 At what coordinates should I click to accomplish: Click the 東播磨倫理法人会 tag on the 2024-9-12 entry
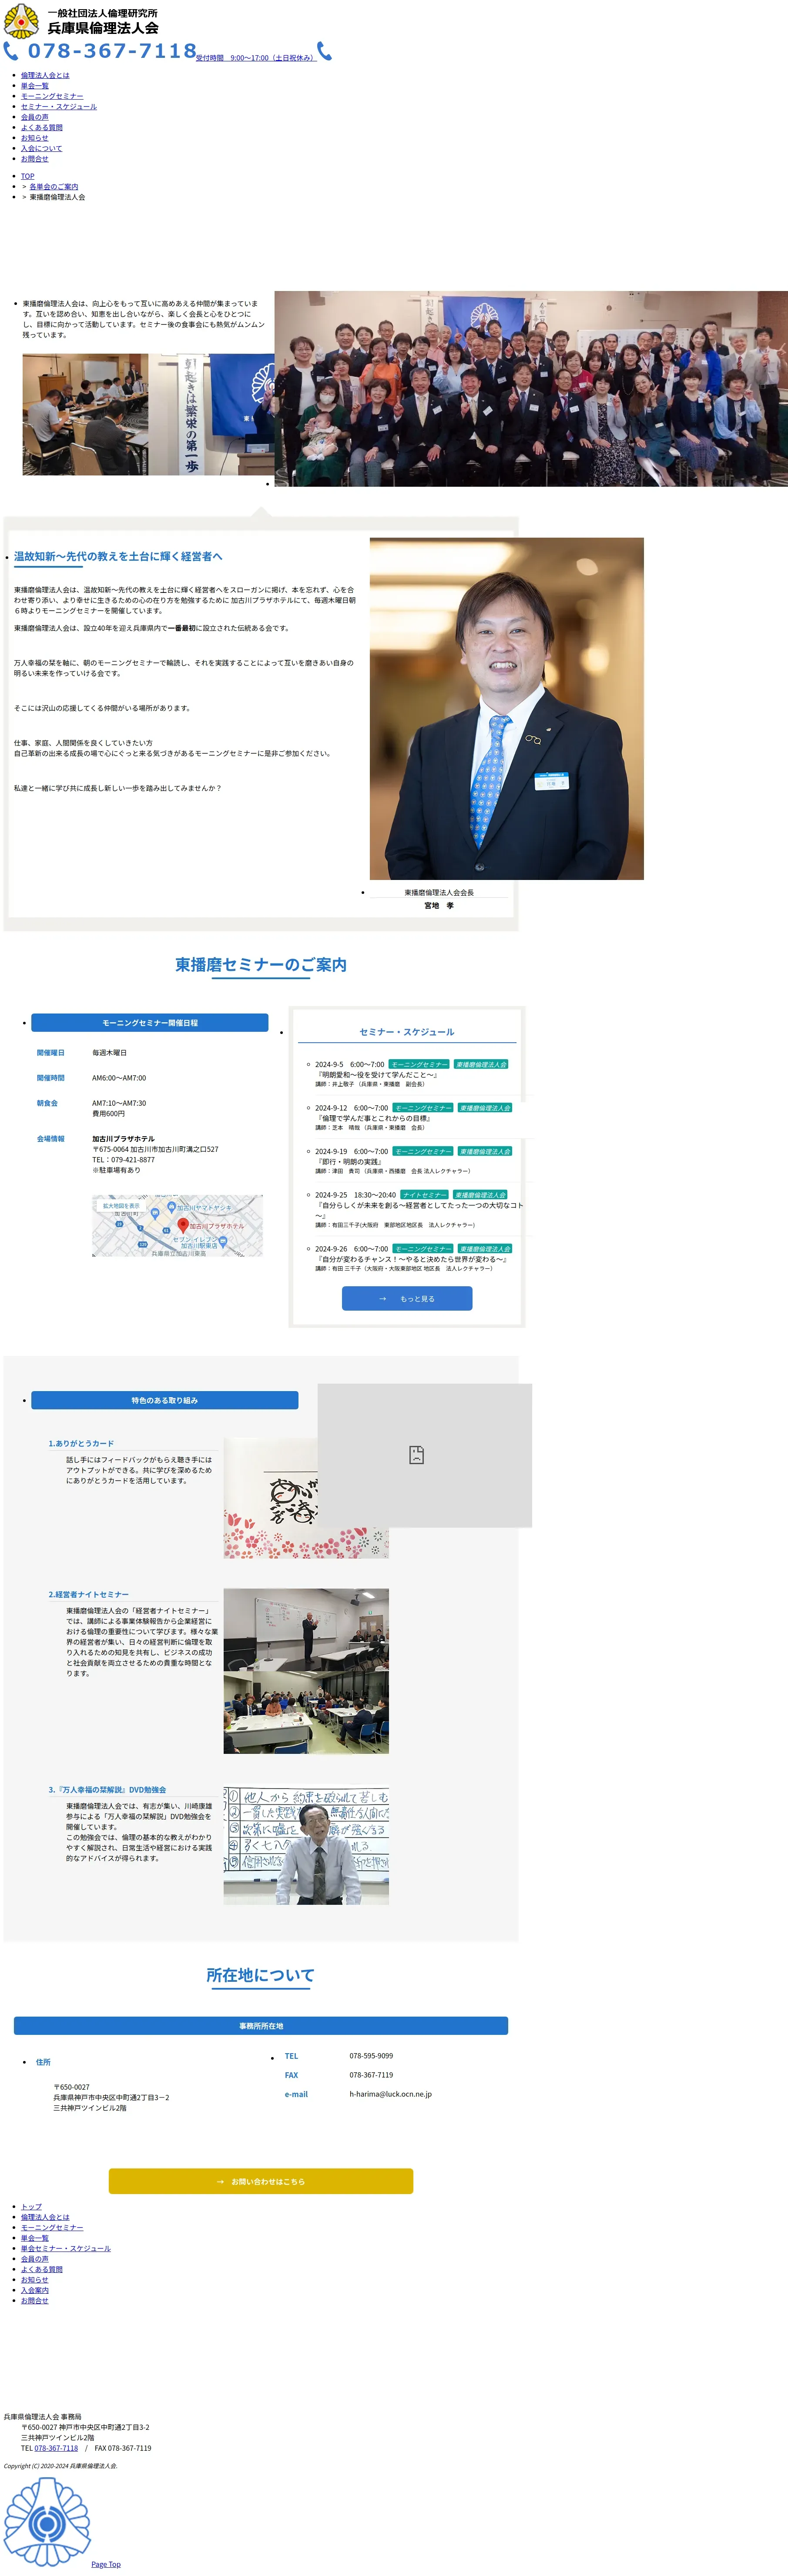pyautogui.click(x=485, y=1108)
